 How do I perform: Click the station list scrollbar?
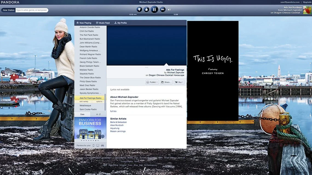tap(105, 102)
